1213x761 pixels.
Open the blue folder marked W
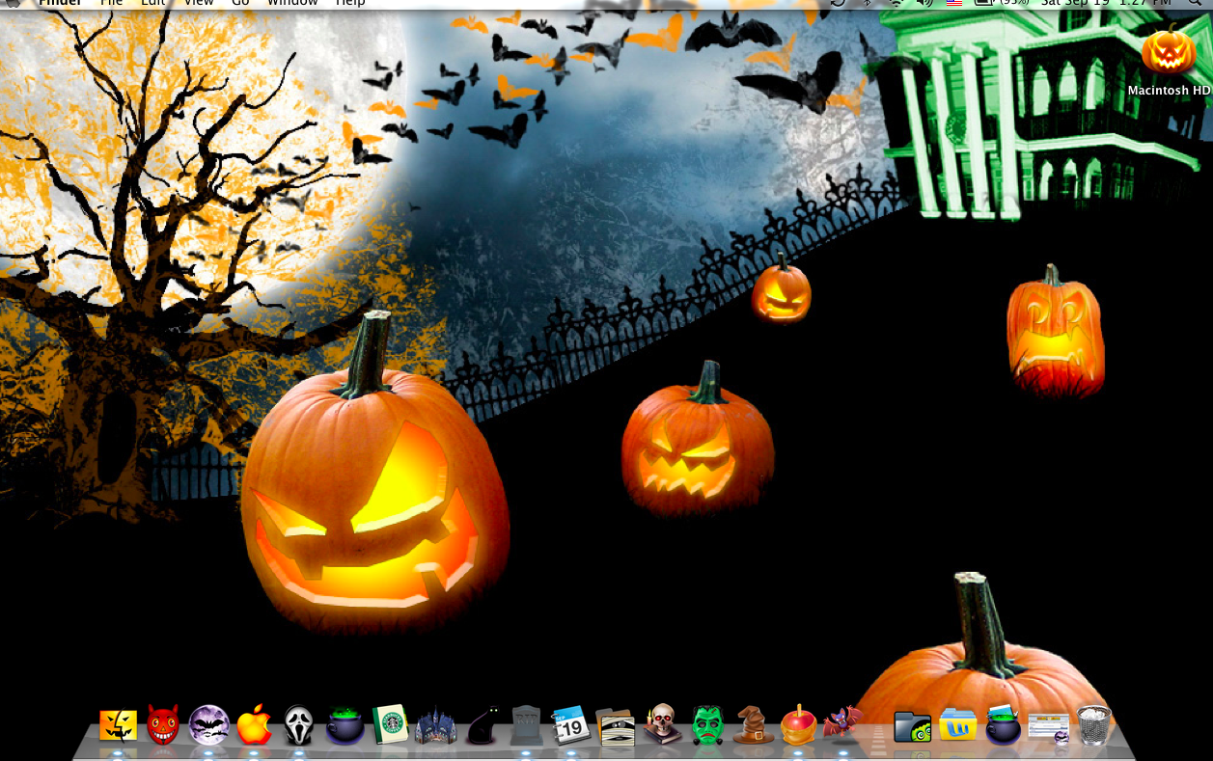tap(957, 725)
